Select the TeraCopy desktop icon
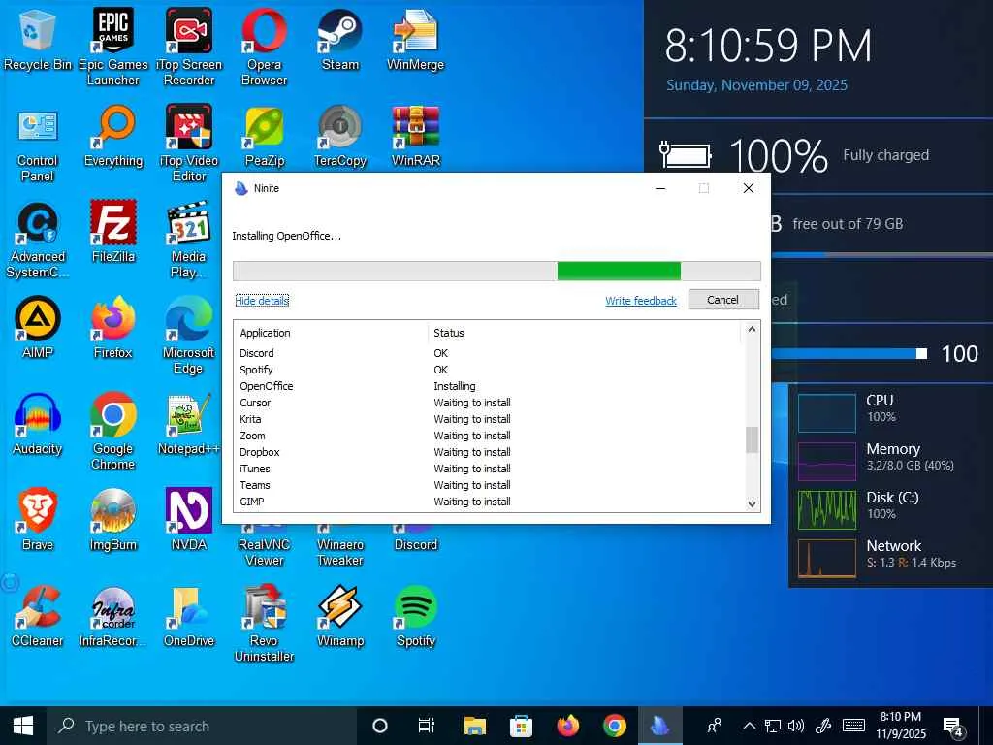The height and width of the screenshot is (745, 993). click(x=340, y=136)
